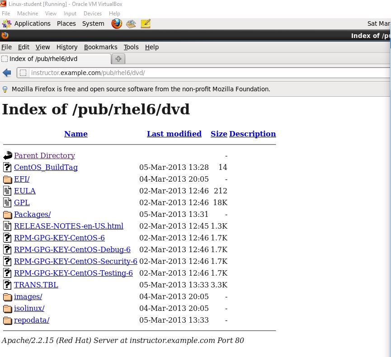Open RPM-GPG-KEY-CentOS-Debug-6 link
Screen dimensions: 391x357
click(x=72, y=249)
